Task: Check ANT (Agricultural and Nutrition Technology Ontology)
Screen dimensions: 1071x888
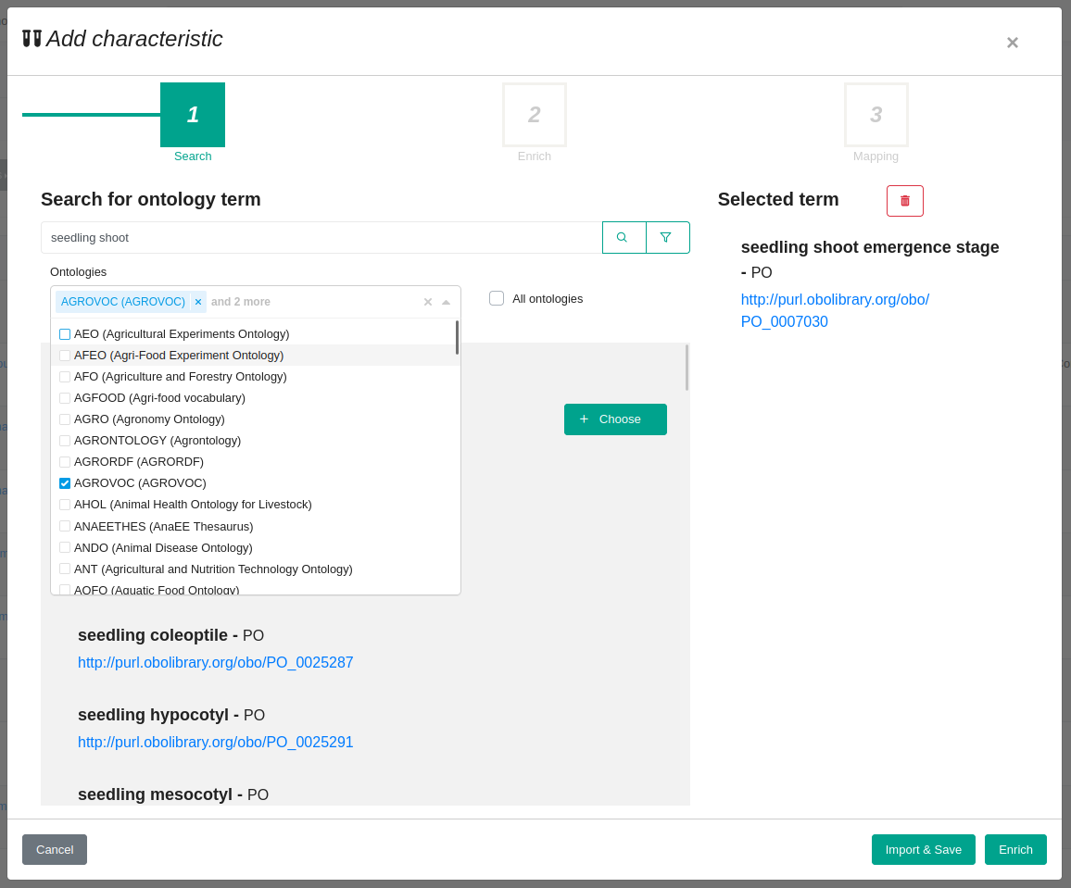Action: [x=65, y=569]
